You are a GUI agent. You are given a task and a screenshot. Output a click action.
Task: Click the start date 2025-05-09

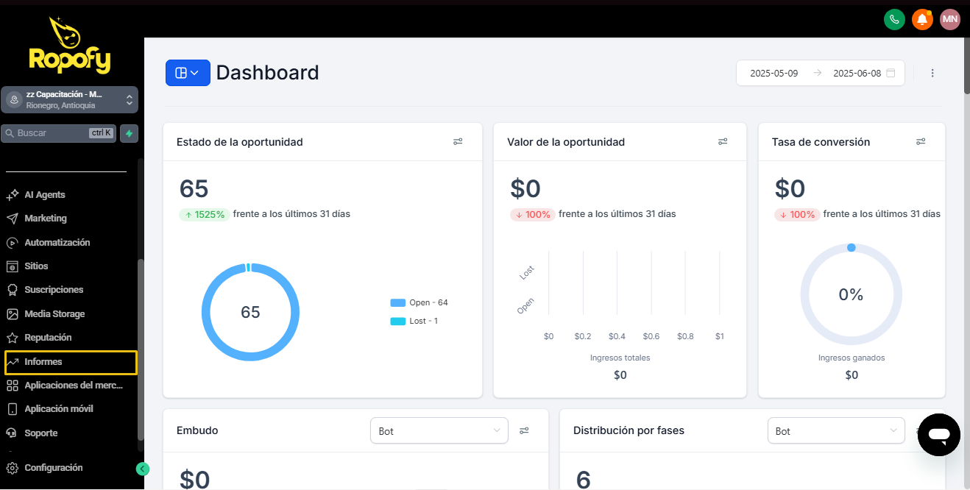coord(774,74)
